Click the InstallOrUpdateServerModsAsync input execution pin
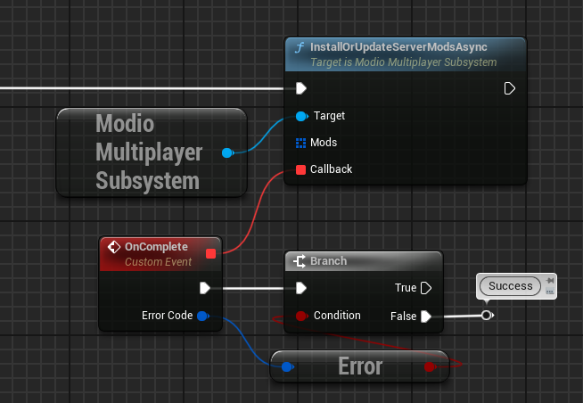The height and width of the screenshot is (403, 583). (300, 88)
